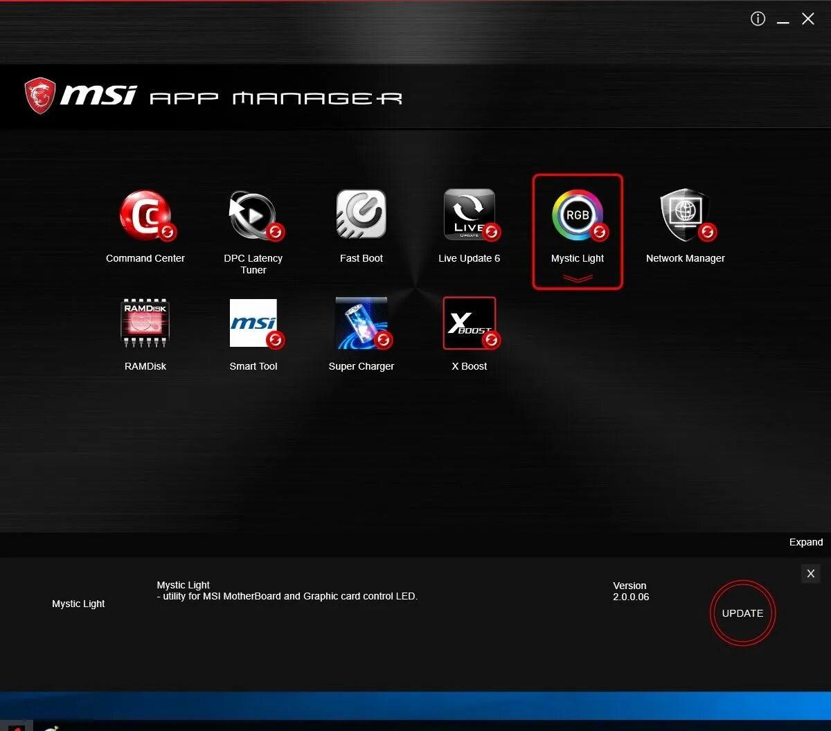Viewport: 831px width, 731px height.
Task: Click the Command Center label text
Action: [x=145, y=258]
